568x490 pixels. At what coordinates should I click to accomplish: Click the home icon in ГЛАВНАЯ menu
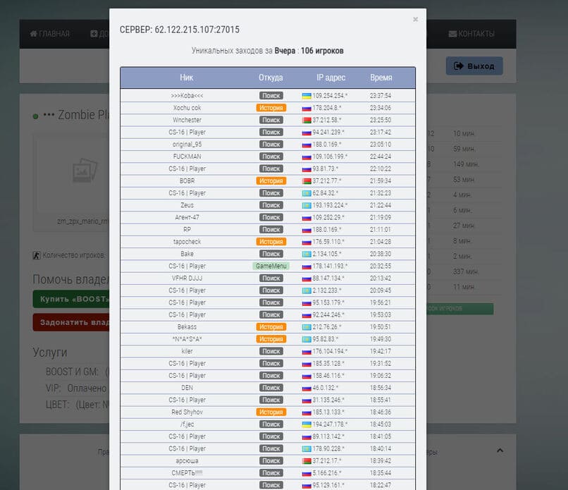coord(34,34)
